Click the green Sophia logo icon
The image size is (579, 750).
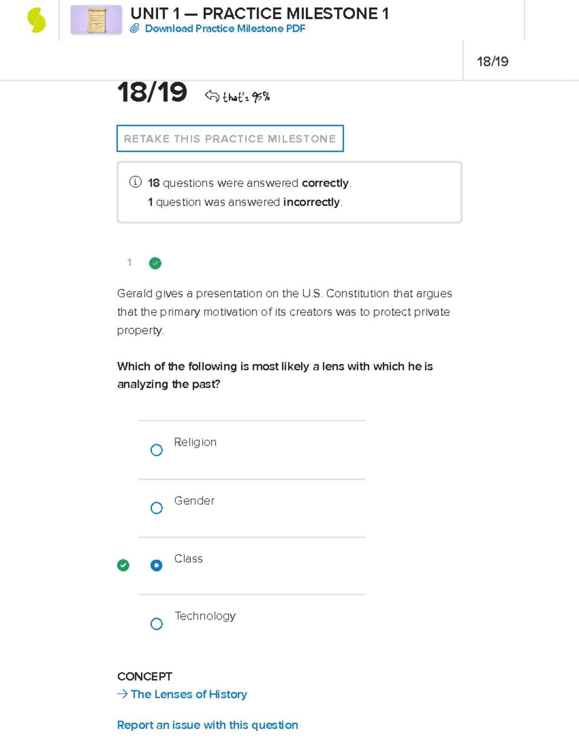37,20
